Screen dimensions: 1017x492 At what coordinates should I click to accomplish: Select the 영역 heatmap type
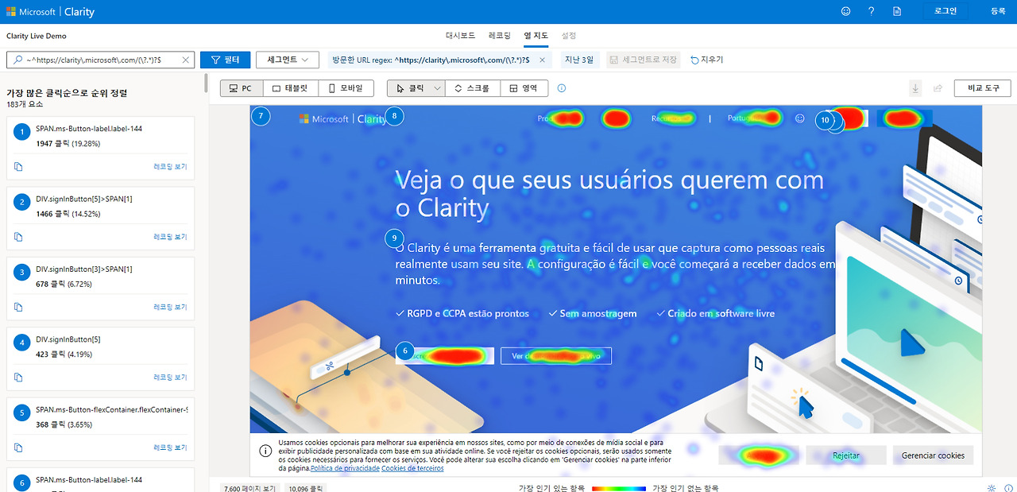click(x=524, y=88)
